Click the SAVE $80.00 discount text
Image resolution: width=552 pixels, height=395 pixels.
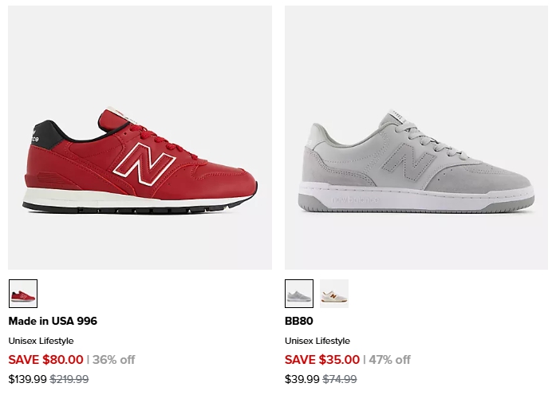point(45,360)
